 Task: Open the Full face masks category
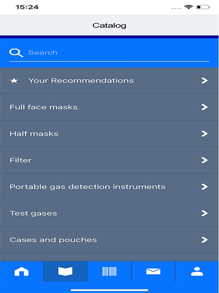(44, 107)
